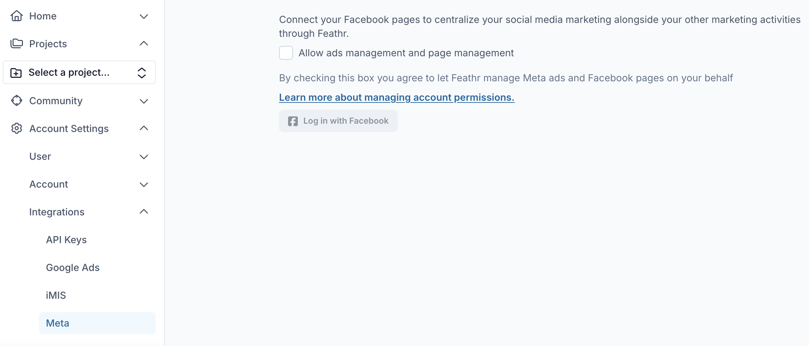The image size is (809, 346).
Task: Click the up/down chevrons in the project selector
Action: pos(141,72)
